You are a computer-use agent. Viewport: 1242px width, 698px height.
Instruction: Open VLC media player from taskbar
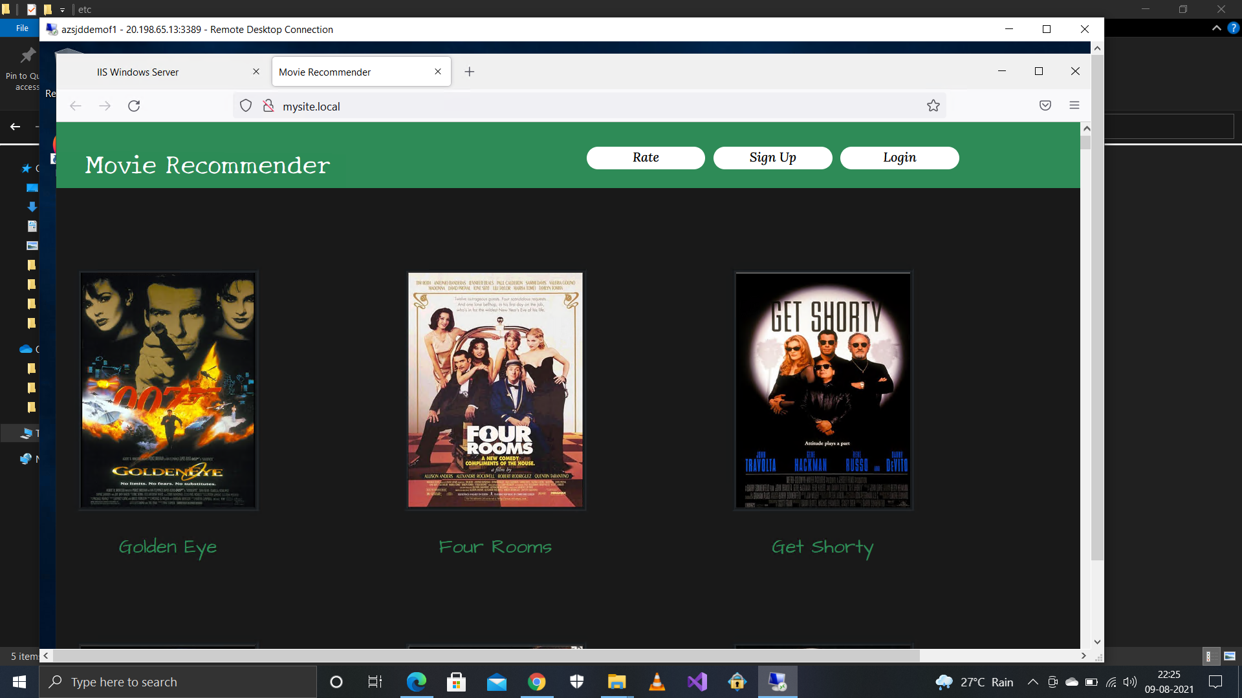[657, 682]
